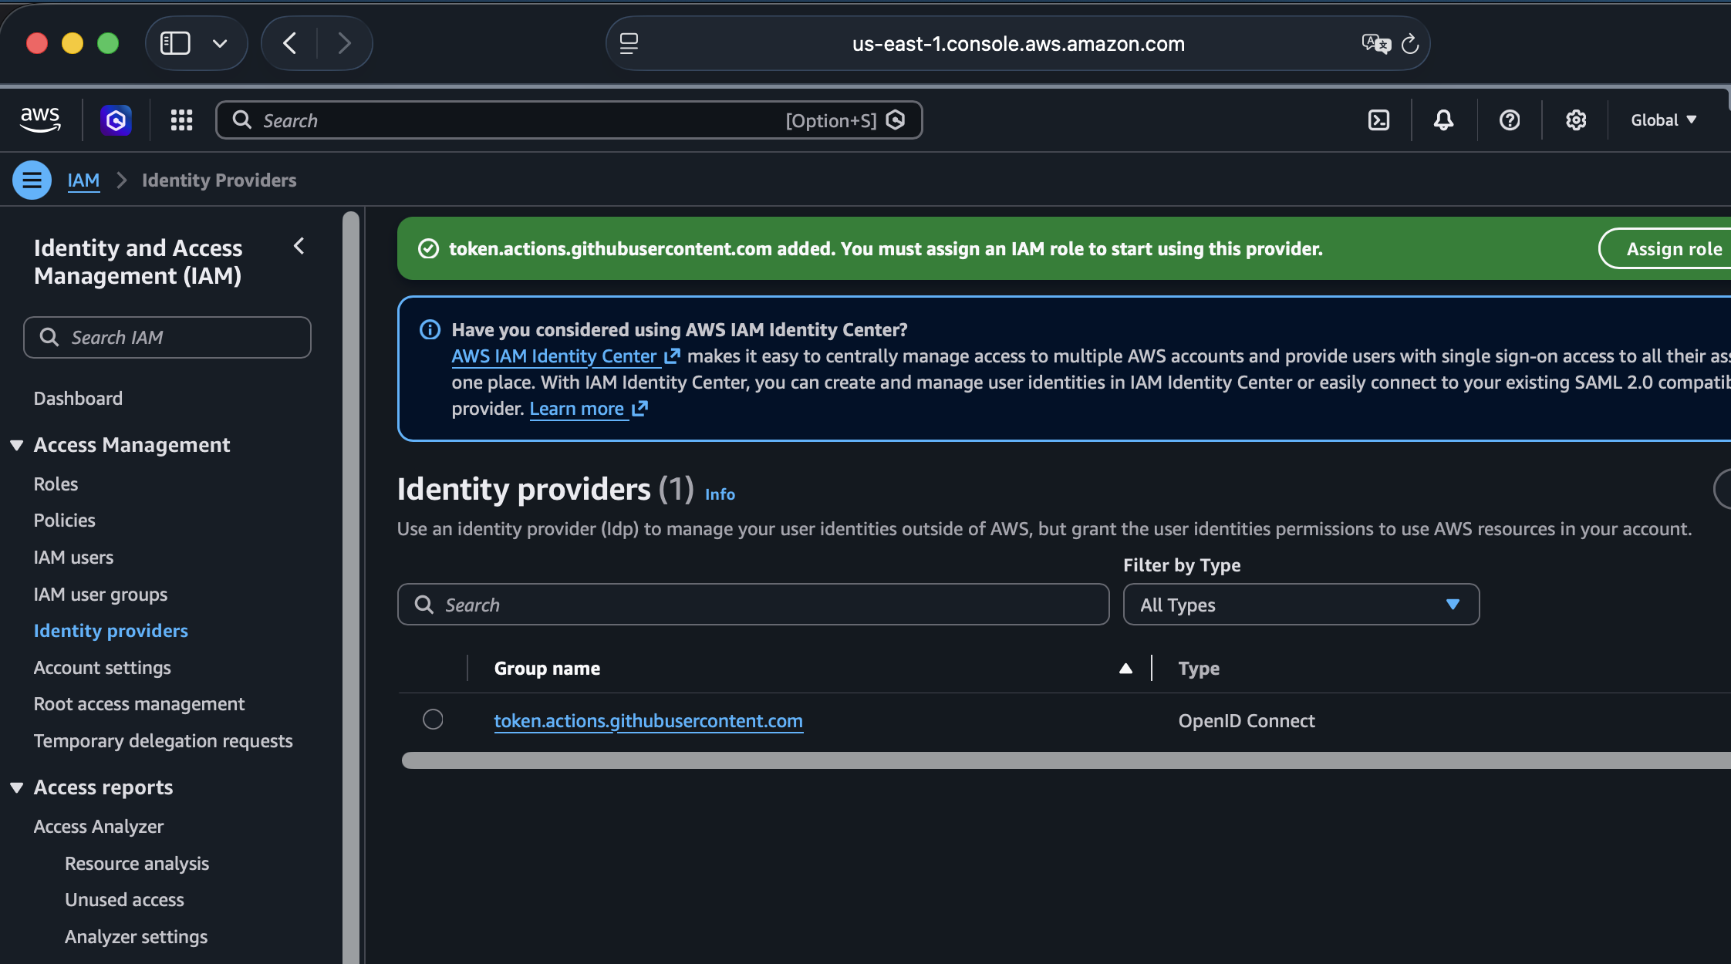Open IAM users in the sidebar
Viewport: 1731px width, 964px height.
73,558
